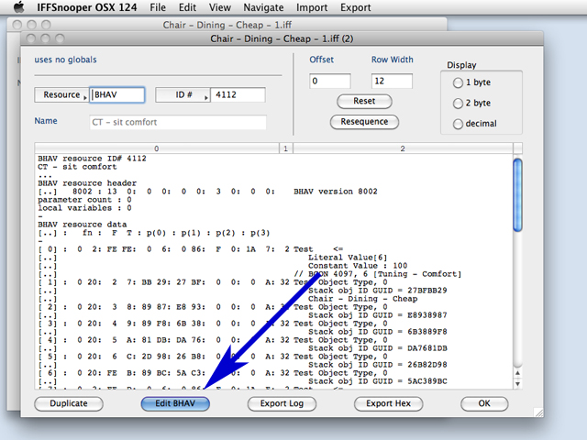Click the green zoom window button

coord(59,39)
